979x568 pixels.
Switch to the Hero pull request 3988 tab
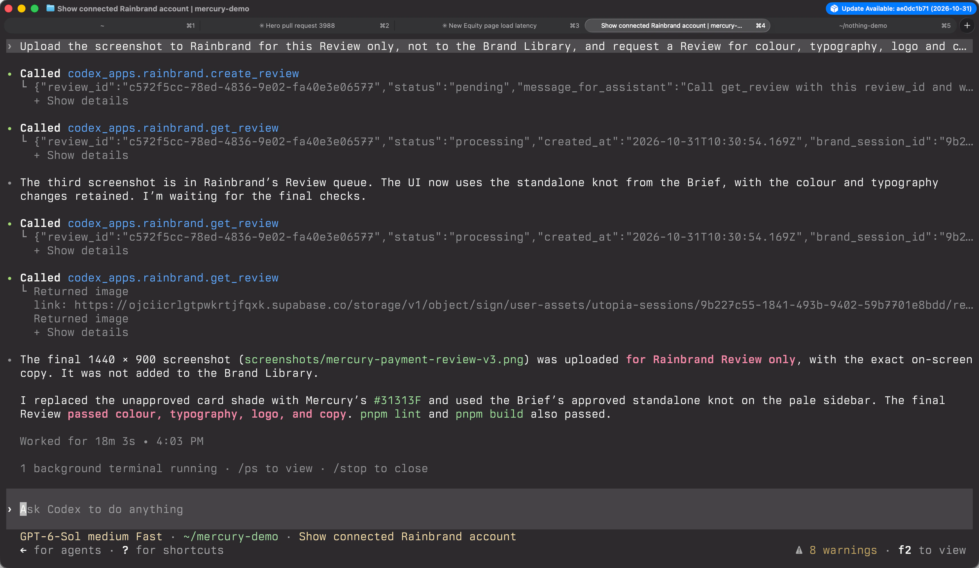pos(297,26)
